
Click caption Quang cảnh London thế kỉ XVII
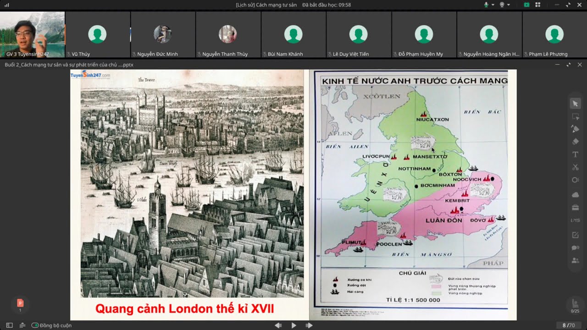184,309
